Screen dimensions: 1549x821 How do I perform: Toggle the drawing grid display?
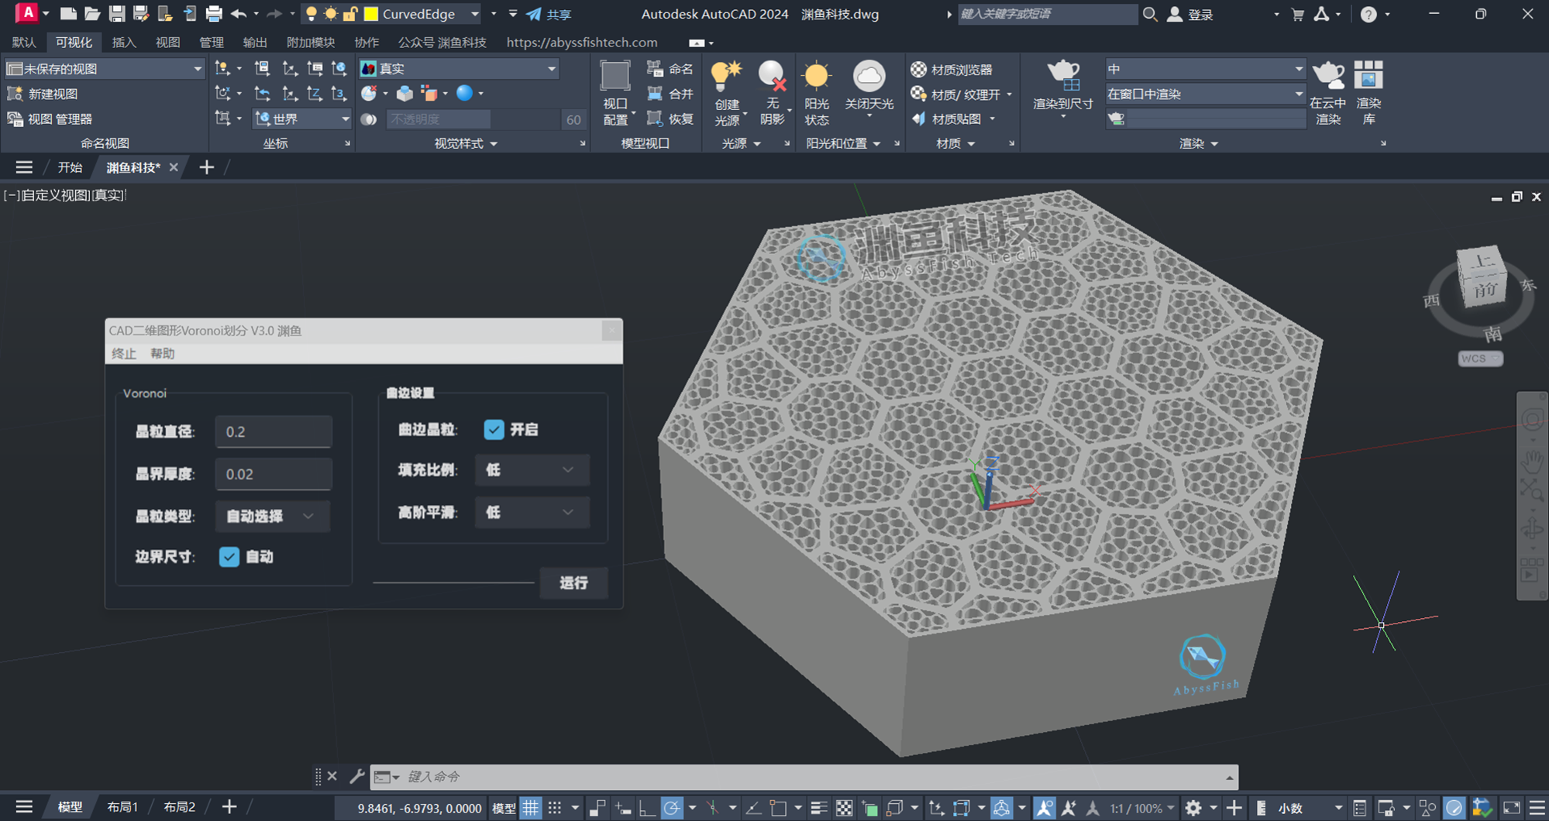click(x=531, y=808)
